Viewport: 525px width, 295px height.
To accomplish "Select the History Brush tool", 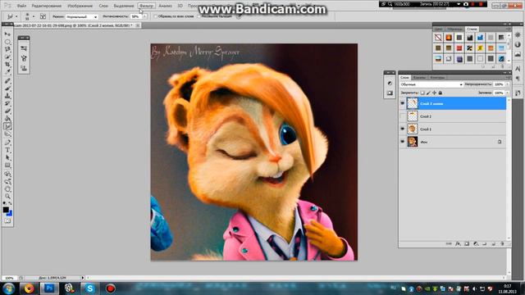I will coord(7,104).
